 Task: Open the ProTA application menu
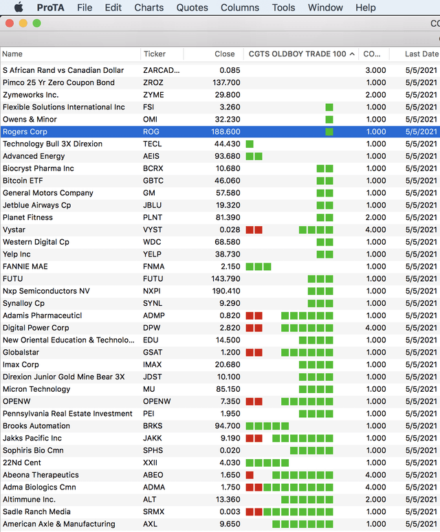[x=50, y=8]
